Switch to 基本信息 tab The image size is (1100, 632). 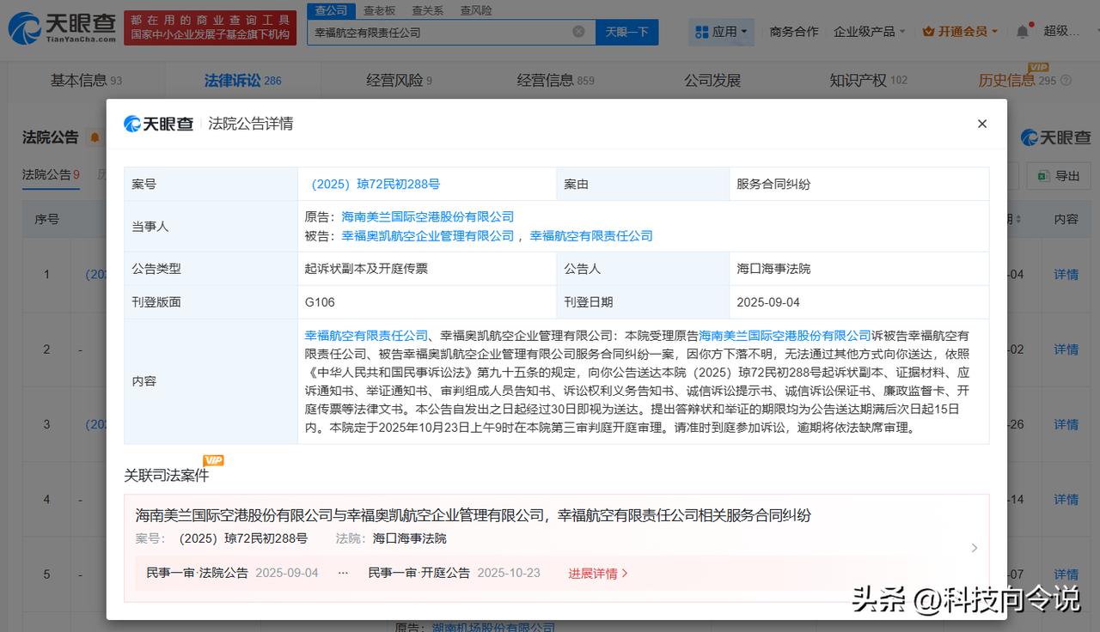point(86,80)
